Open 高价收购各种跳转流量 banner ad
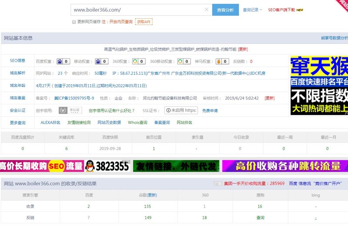Viewport: 348px width, 225px height. 285,166
